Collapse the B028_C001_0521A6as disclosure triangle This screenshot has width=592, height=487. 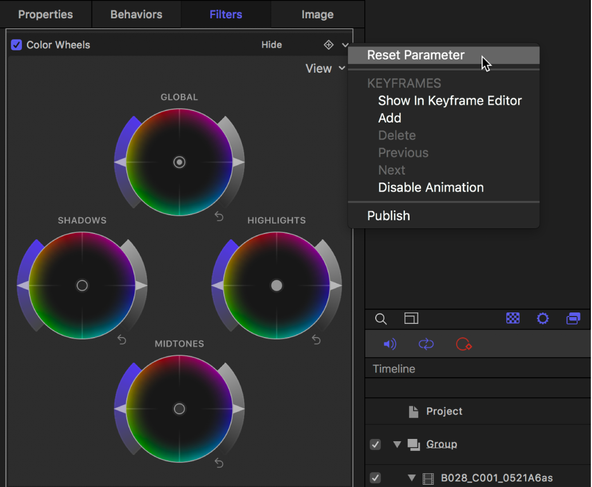coord(411,477)
